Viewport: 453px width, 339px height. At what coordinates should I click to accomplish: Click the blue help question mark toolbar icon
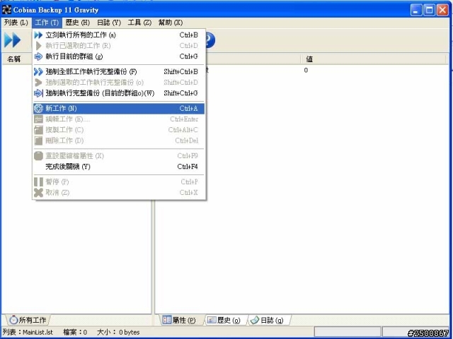click(x=210, y=40)
